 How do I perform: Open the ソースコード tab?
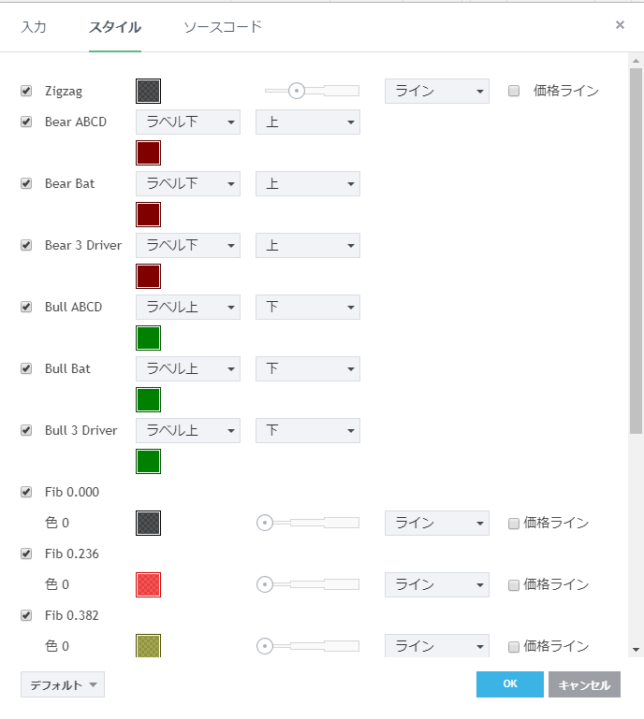click(223, 26)
